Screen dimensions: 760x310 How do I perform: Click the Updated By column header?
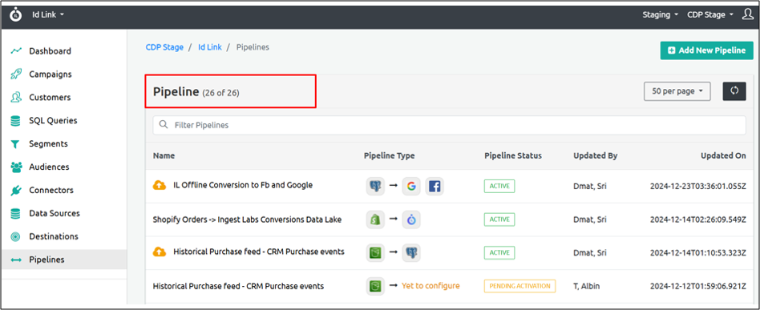point(595,156)
